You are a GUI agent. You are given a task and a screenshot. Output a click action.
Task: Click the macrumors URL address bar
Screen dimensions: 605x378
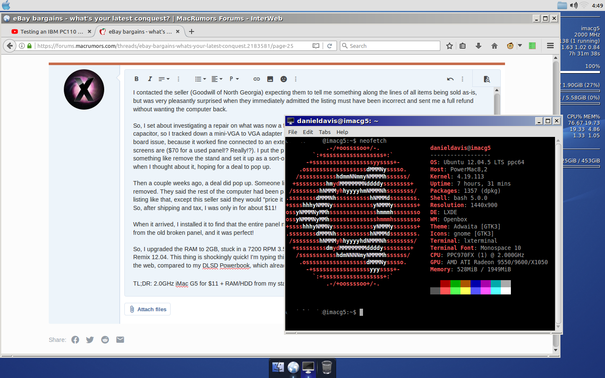pyautogui.click(x=171, y=46)
